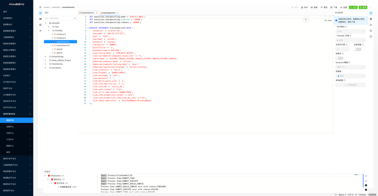Click the green 运行 run button
The height and width of the screenshot is (196, 378).
tap(353, 7)
